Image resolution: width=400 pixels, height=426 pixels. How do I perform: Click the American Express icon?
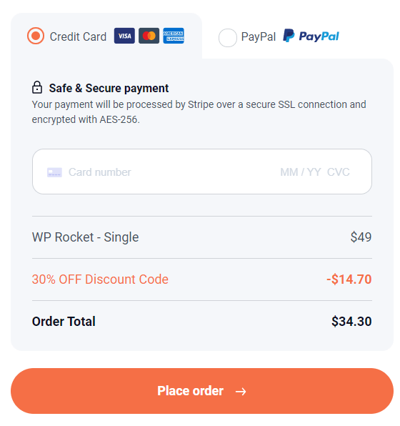click(174, 36)
